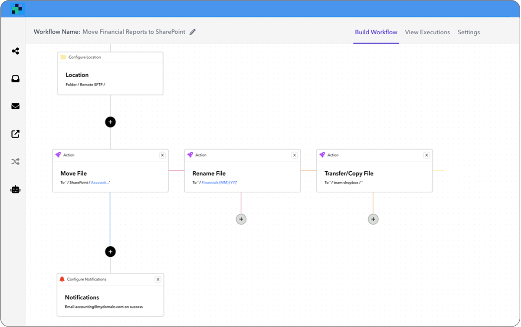Image resolution: width=521 pixels, height=327 pixels.
Task: Remove the Move File action
Action: pyautogui.click(x=162, y=155)
